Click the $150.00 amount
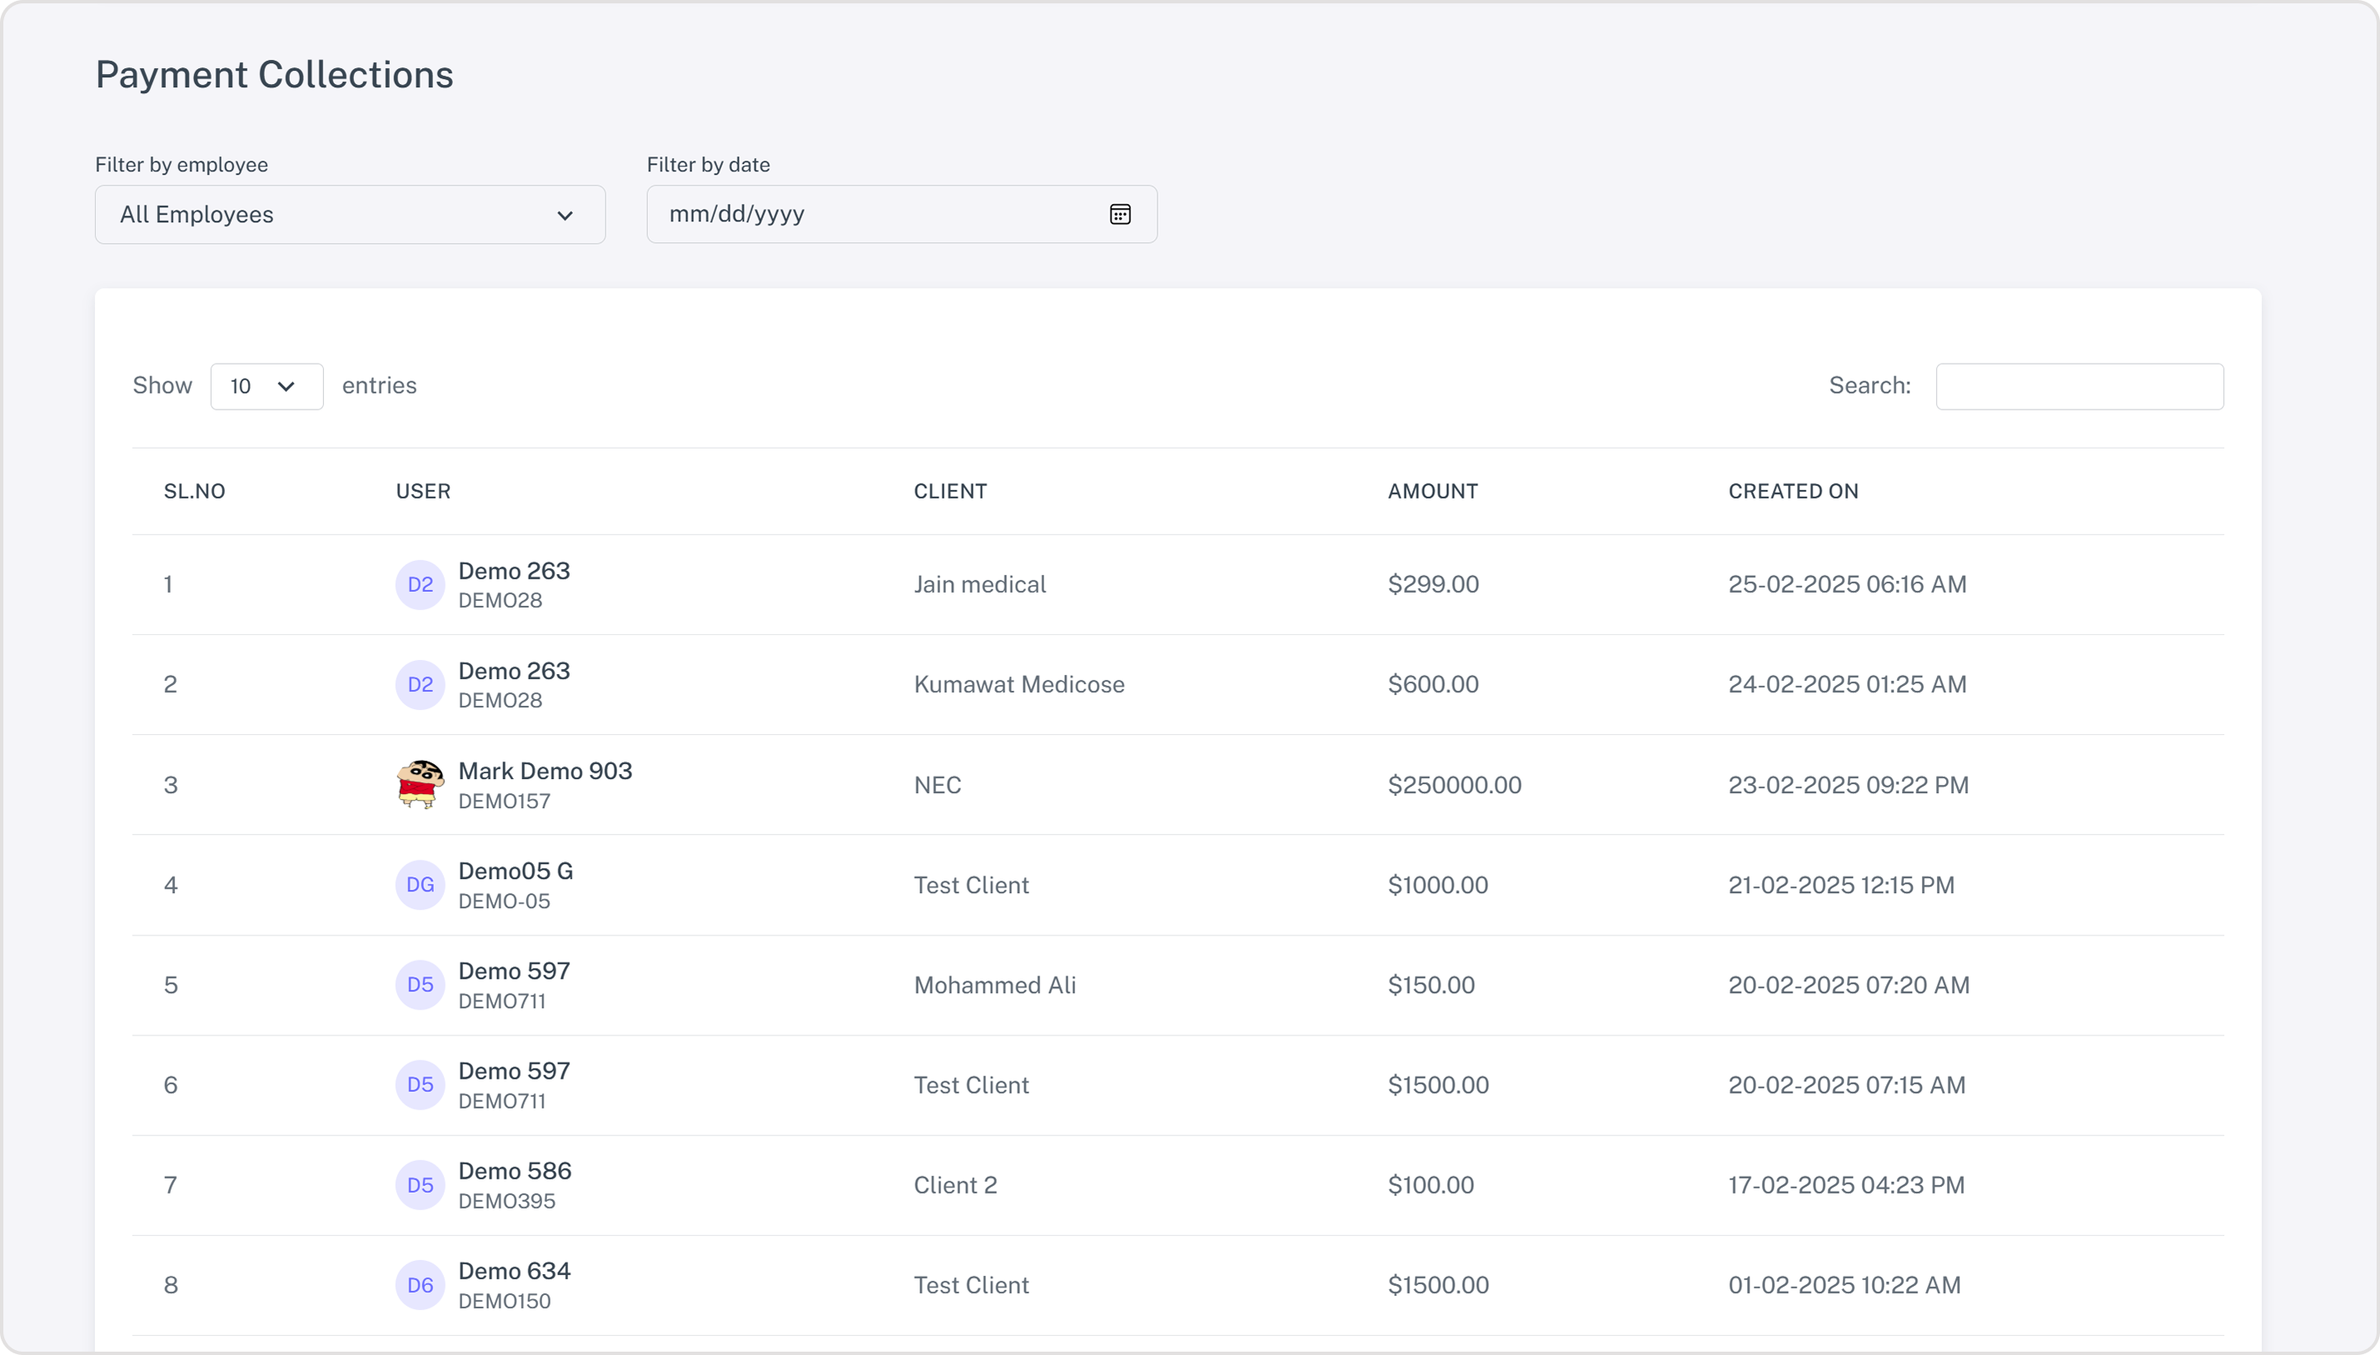 click(x=1431, y=985)
